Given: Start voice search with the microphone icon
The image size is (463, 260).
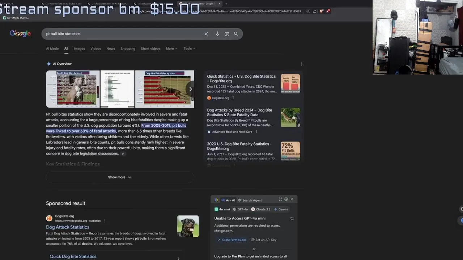Looking at the screenshot, I should (217, 34).
